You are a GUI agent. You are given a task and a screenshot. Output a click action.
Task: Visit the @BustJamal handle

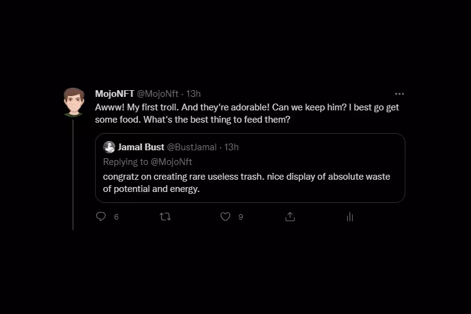(191, 147)
